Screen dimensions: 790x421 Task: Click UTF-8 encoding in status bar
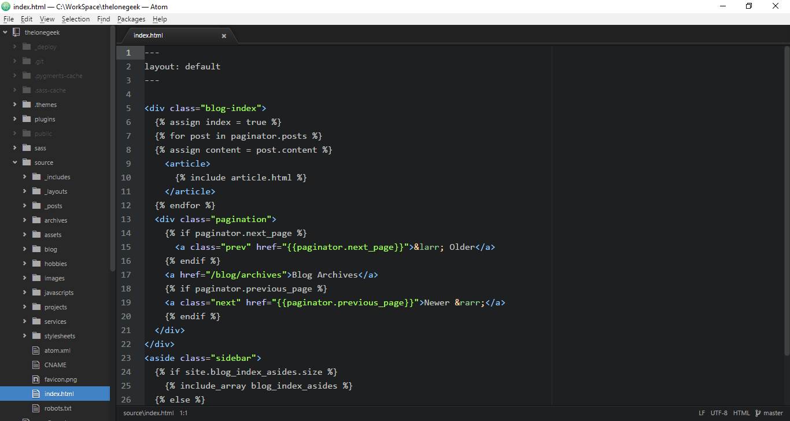[x=719, y=412]
